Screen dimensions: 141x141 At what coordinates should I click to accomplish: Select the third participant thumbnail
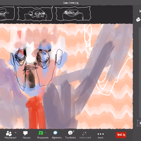click(x=73, y=14)
